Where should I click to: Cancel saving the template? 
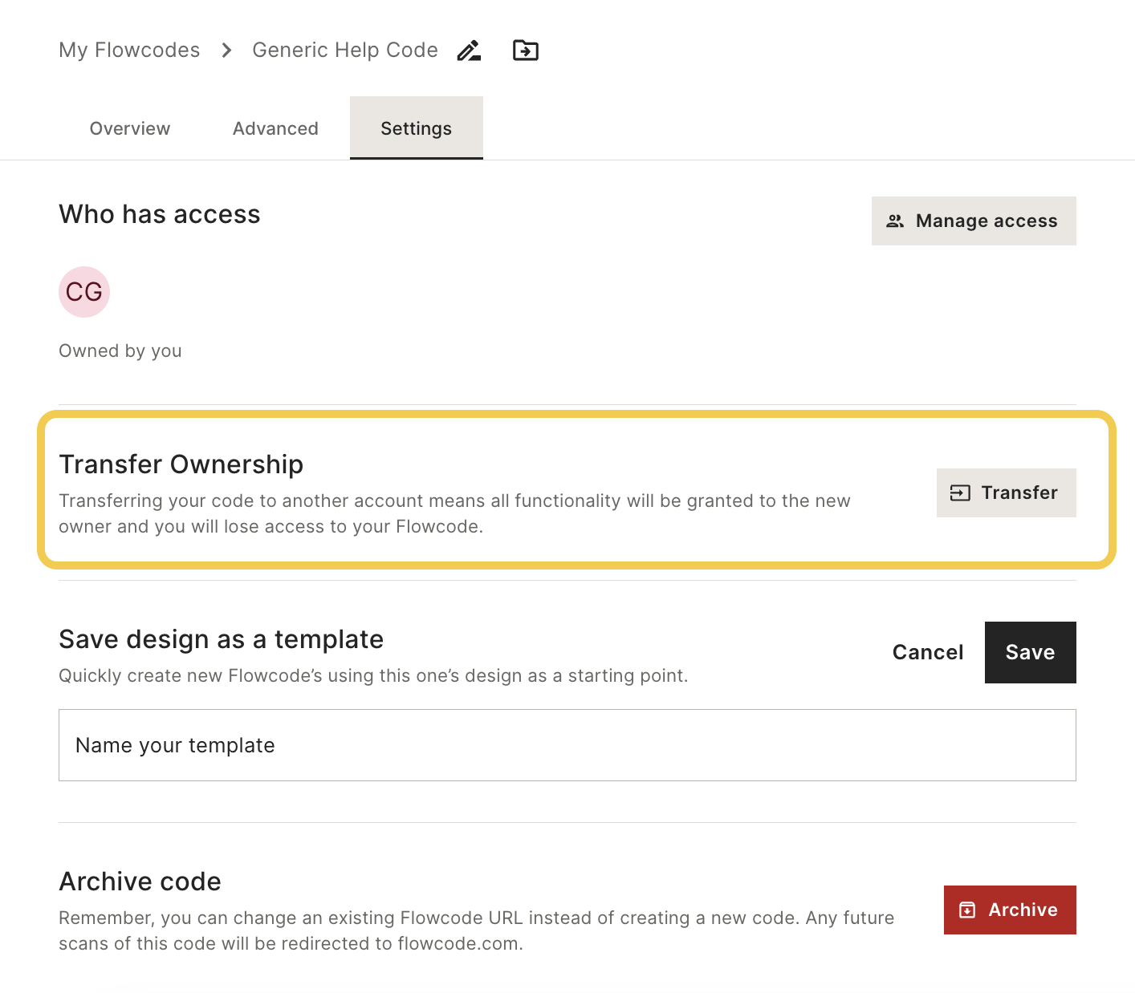point(928,652)
